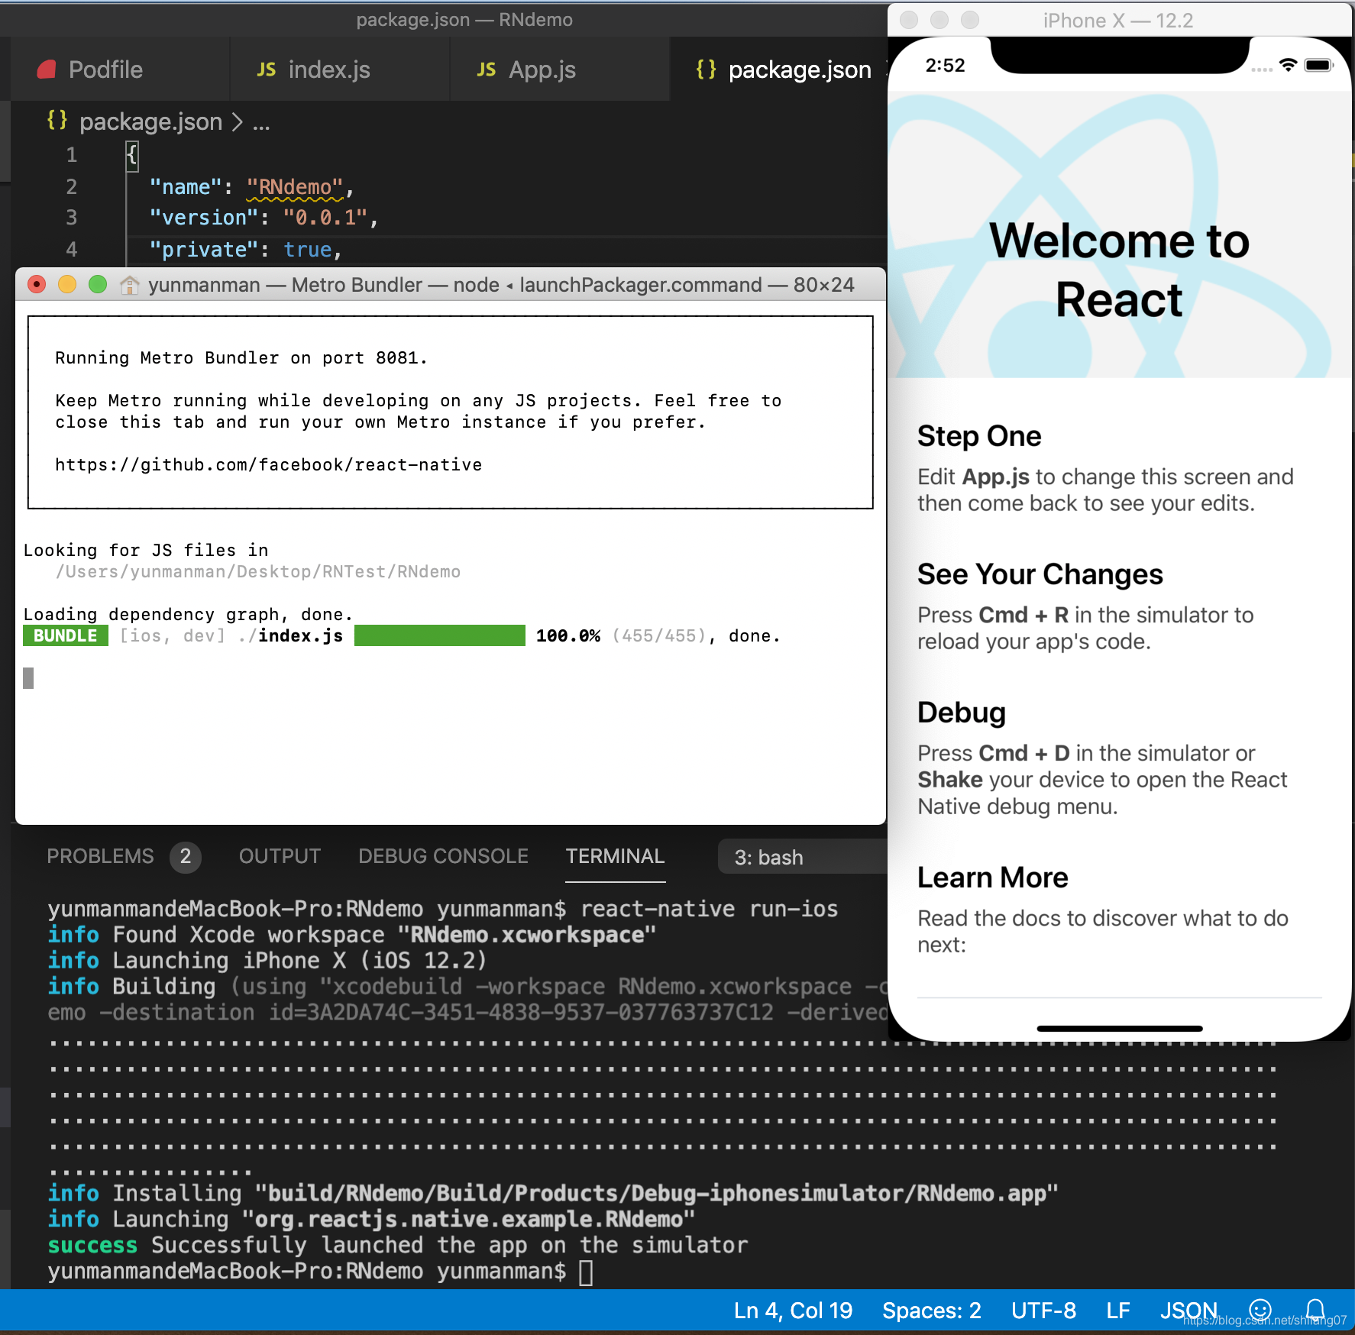Click the home indicator bar in iPhone simulator
1355x1335 pixels.
click(1120, 1029)
